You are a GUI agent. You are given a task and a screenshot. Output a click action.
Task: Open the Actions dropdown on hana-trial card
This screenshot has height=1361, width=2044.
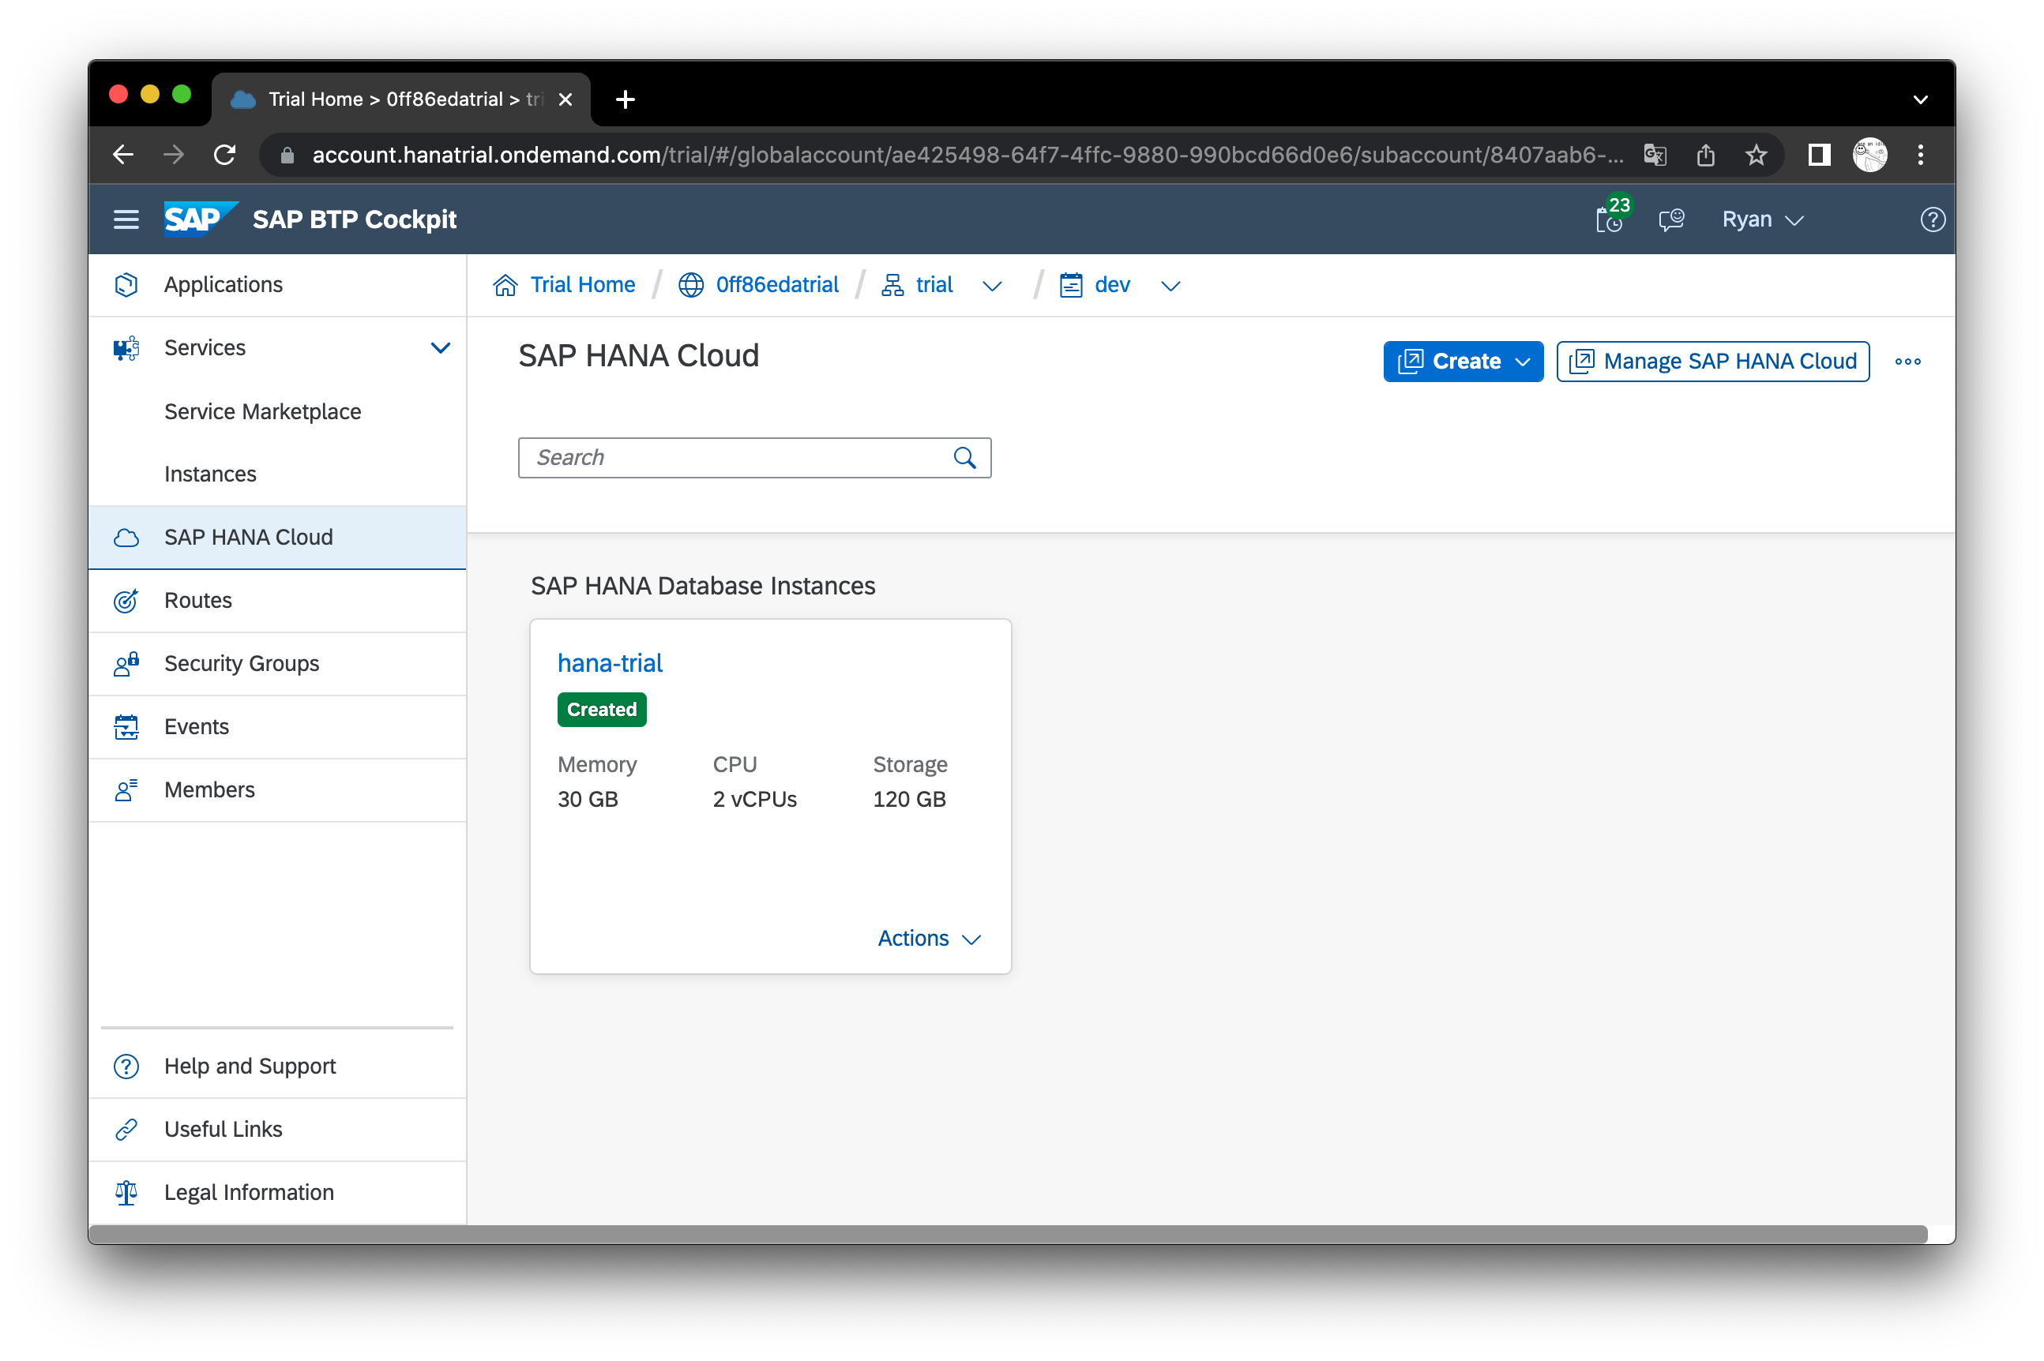tap(928, 939)
